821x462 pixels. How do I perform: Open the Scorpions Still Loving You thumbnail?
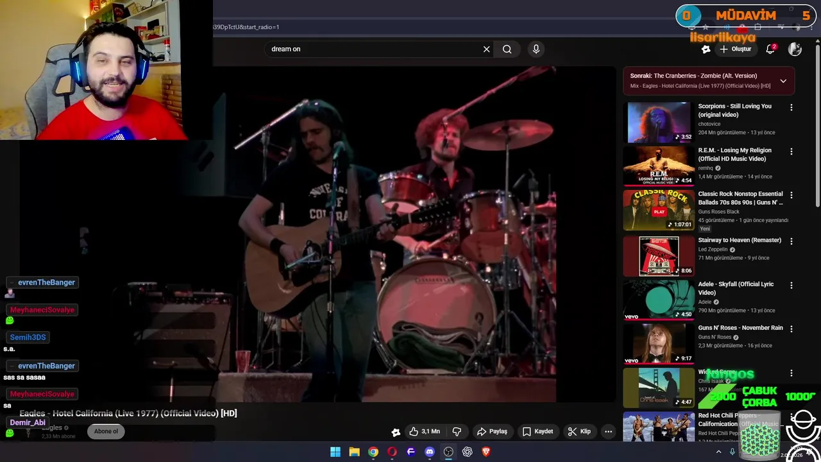pyautogui.click(x=659, y=122)
